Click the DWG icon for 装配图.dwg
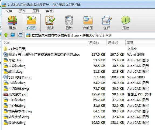This screenshot has width=155, height=130. (x=6, y=123)
